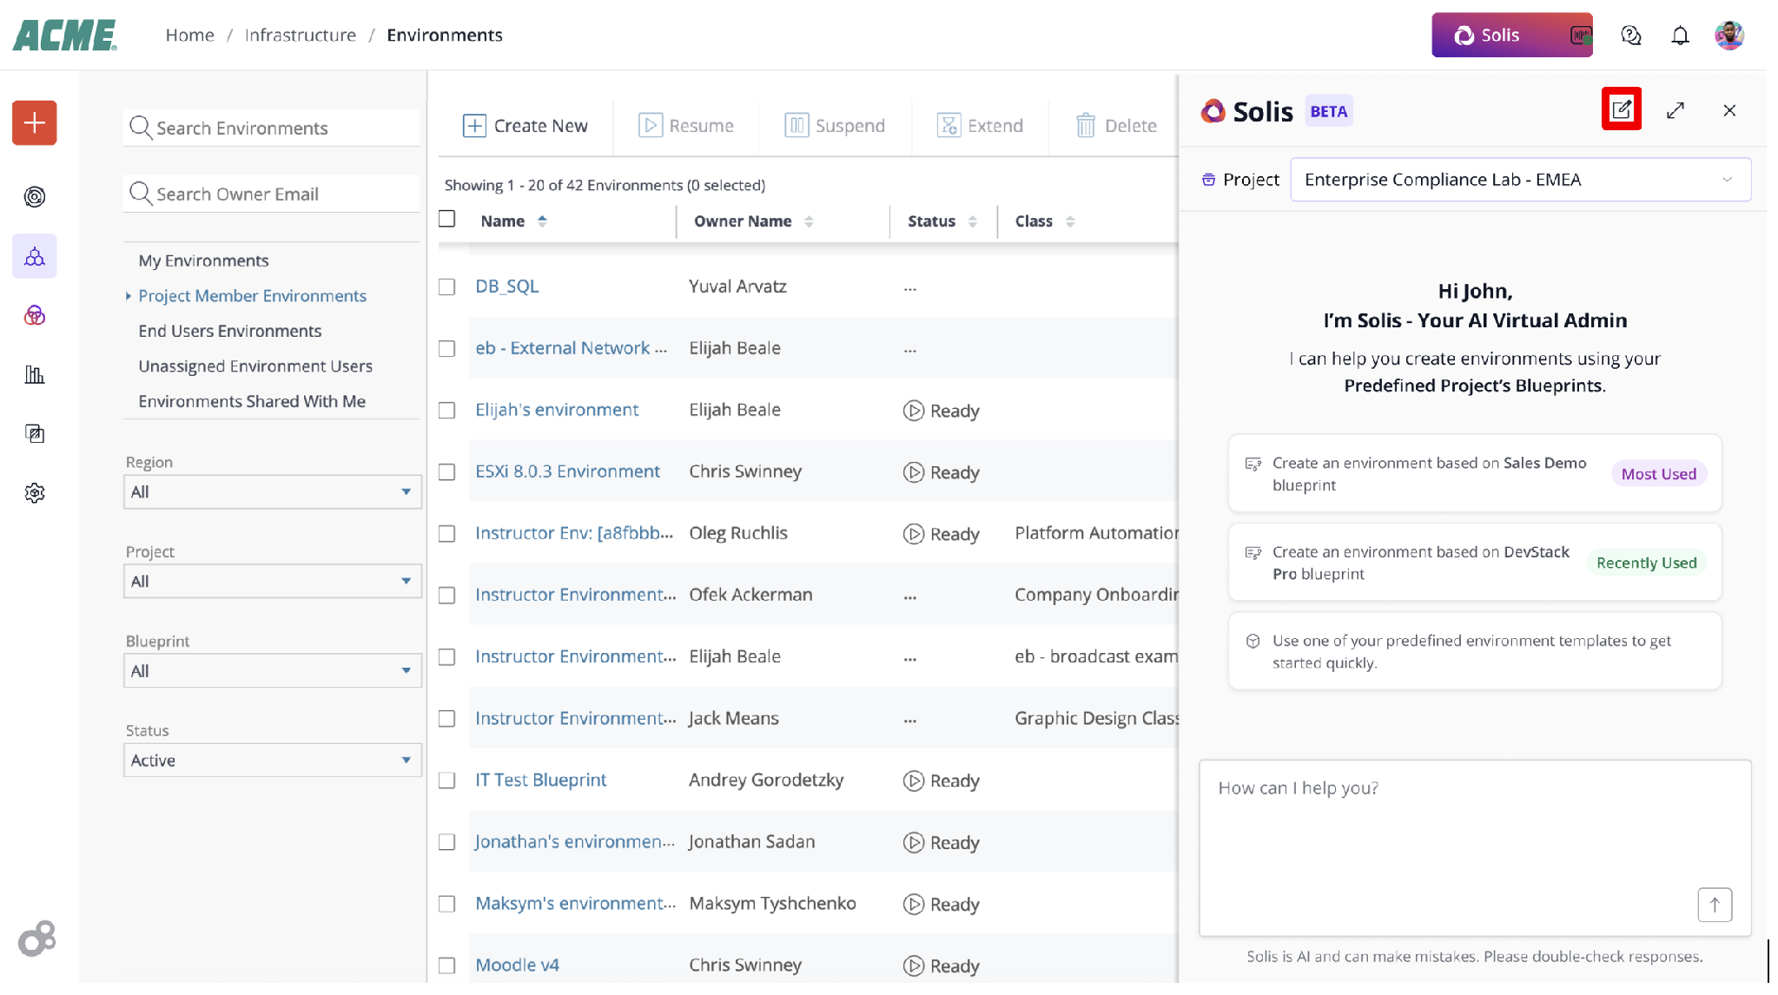
Task: Send message with the up arrow button
Action: [1714, 905]
